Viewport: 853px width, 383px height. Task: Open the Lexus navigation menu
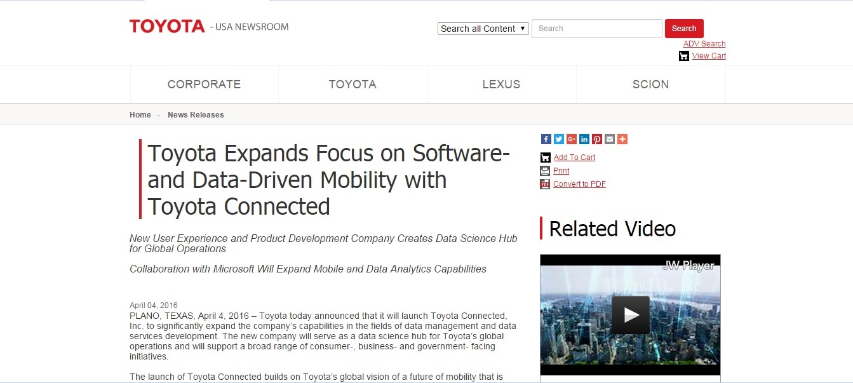501,84
